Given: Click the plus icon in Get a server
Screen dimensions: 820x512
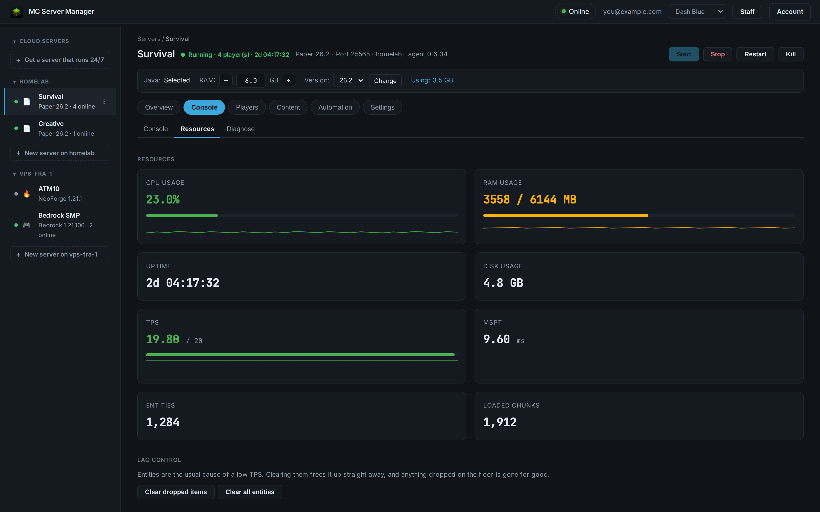Looking at the screenshot, I should [x=18, y=60].
